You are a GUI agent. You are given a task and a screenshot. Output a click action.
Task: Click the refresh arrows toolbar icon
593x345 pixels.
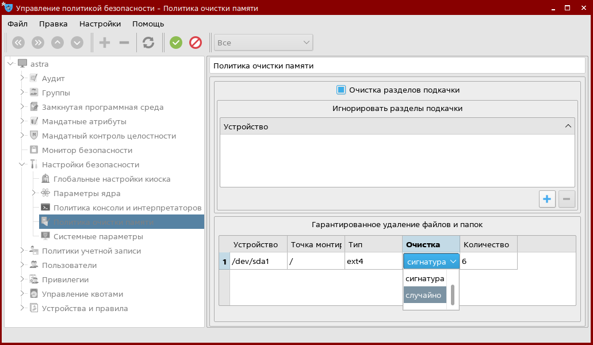(x=148, y=43)
